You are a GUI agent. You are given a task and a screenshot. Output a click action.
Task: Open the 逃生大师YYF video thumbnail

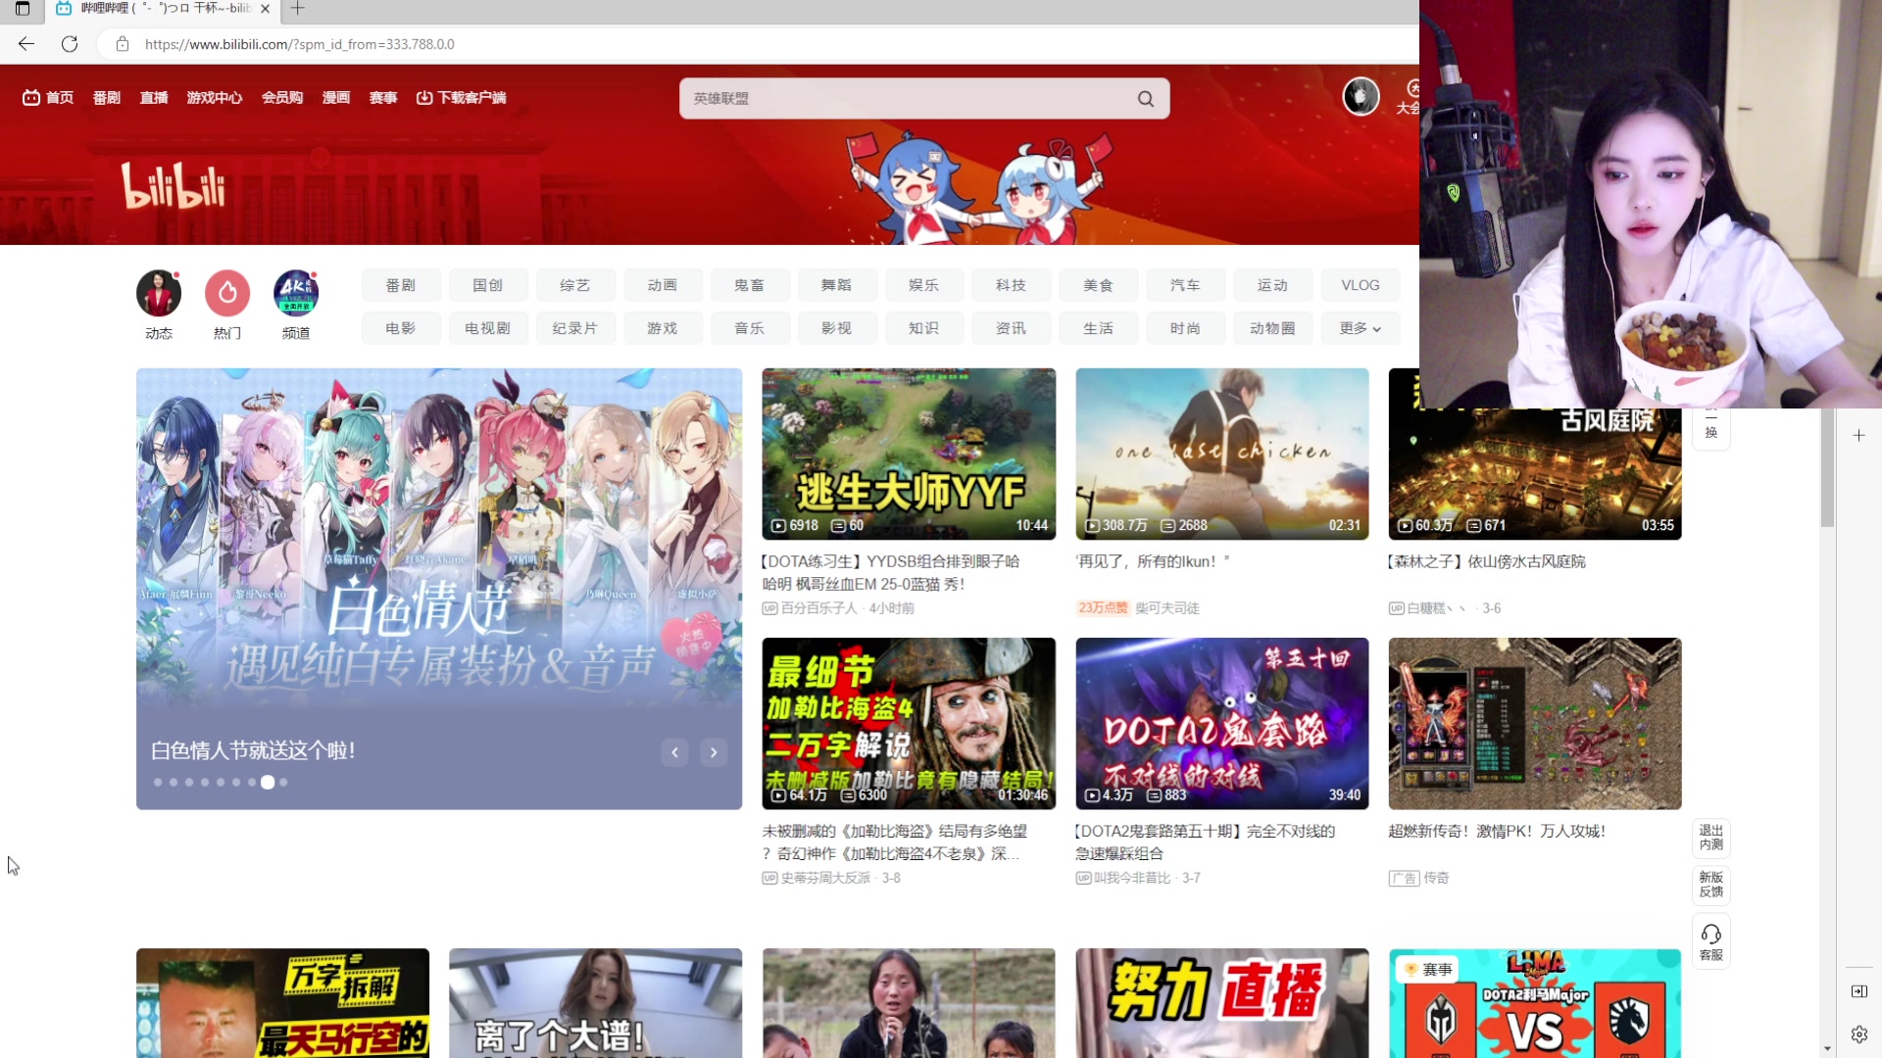pyautogui.click(x=909, y=454)
